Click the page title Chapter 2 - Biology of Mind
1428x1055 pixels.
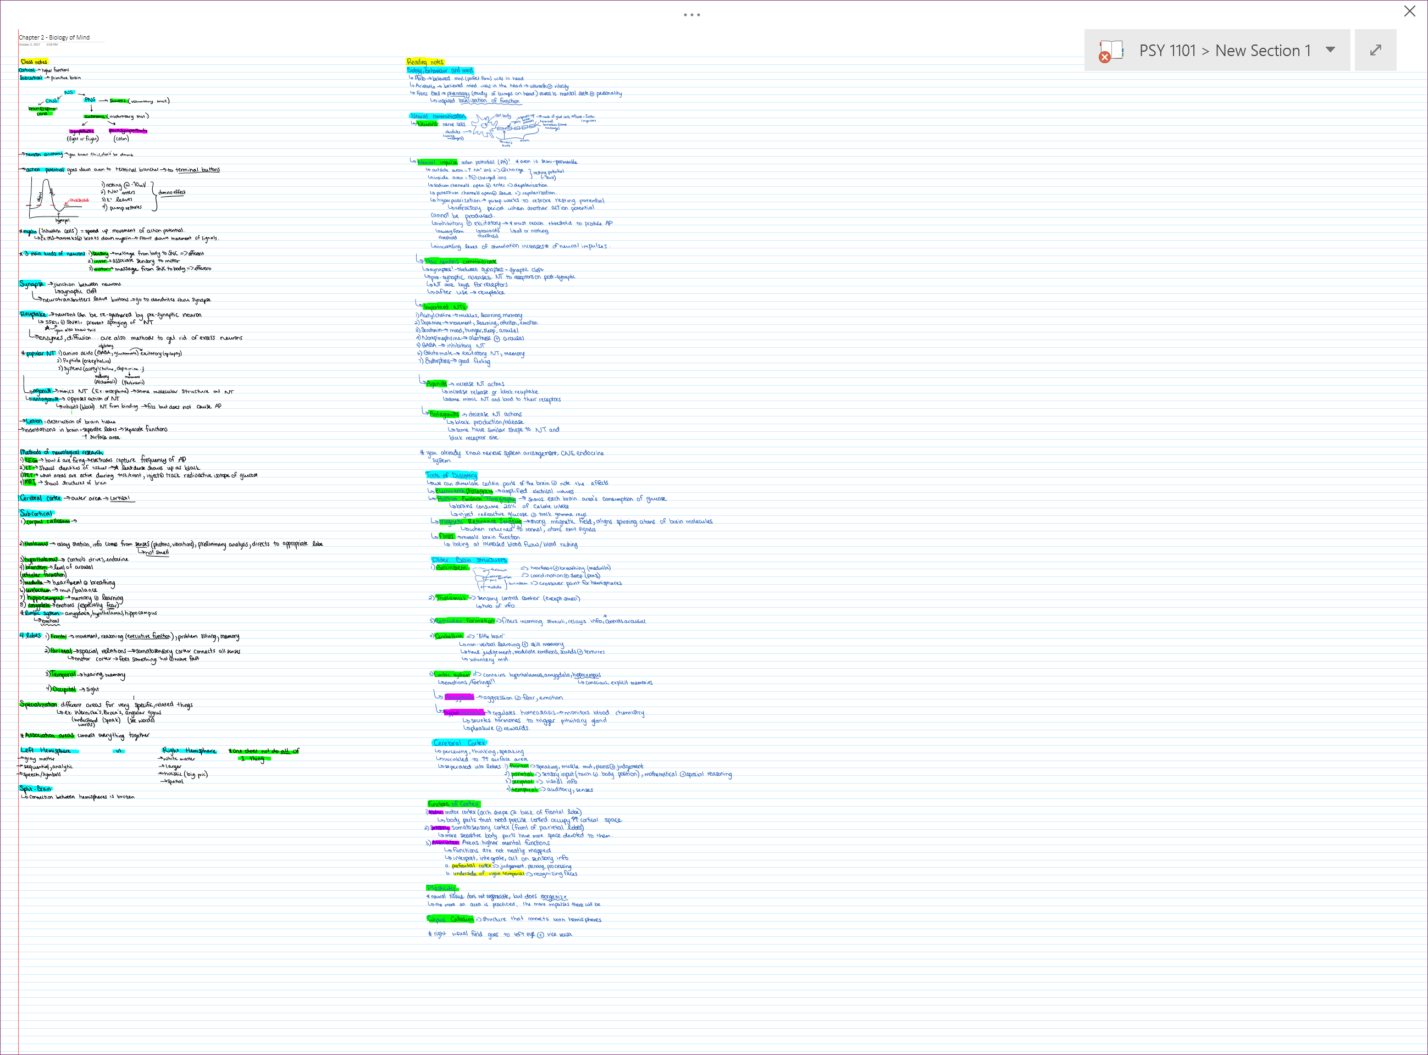(54, 37)
